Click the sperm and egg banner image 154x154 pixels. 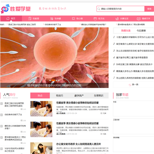54,55
